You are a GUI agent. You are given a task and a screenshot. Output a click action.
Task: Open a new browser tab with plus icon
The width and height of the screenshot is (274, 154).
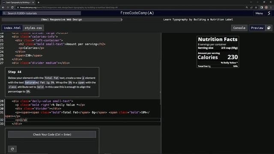pos(39,3)
